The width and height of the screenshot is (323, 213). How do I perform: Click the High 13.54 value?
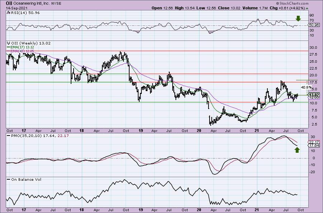184,8
